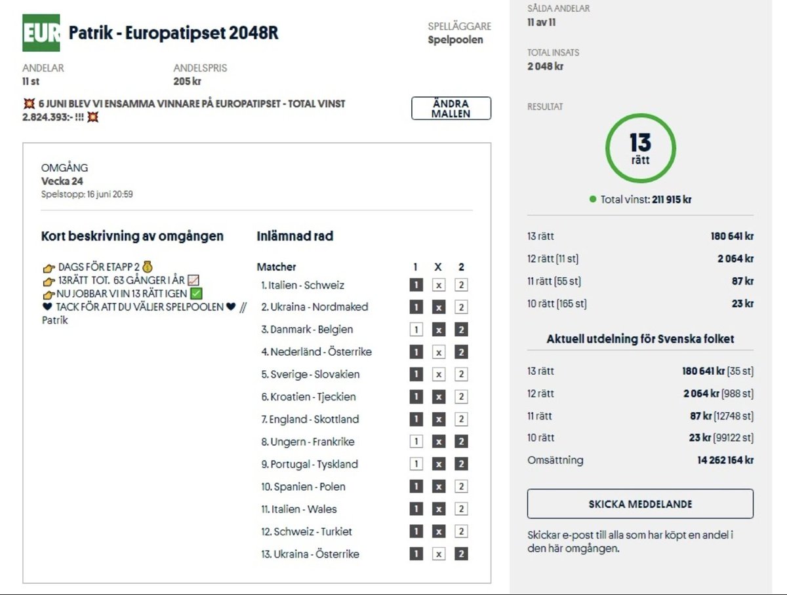Toggle sign 2 for Schweiz - Turkiet
The width and height of the screenshot is (787, 595).
[461, 531]
